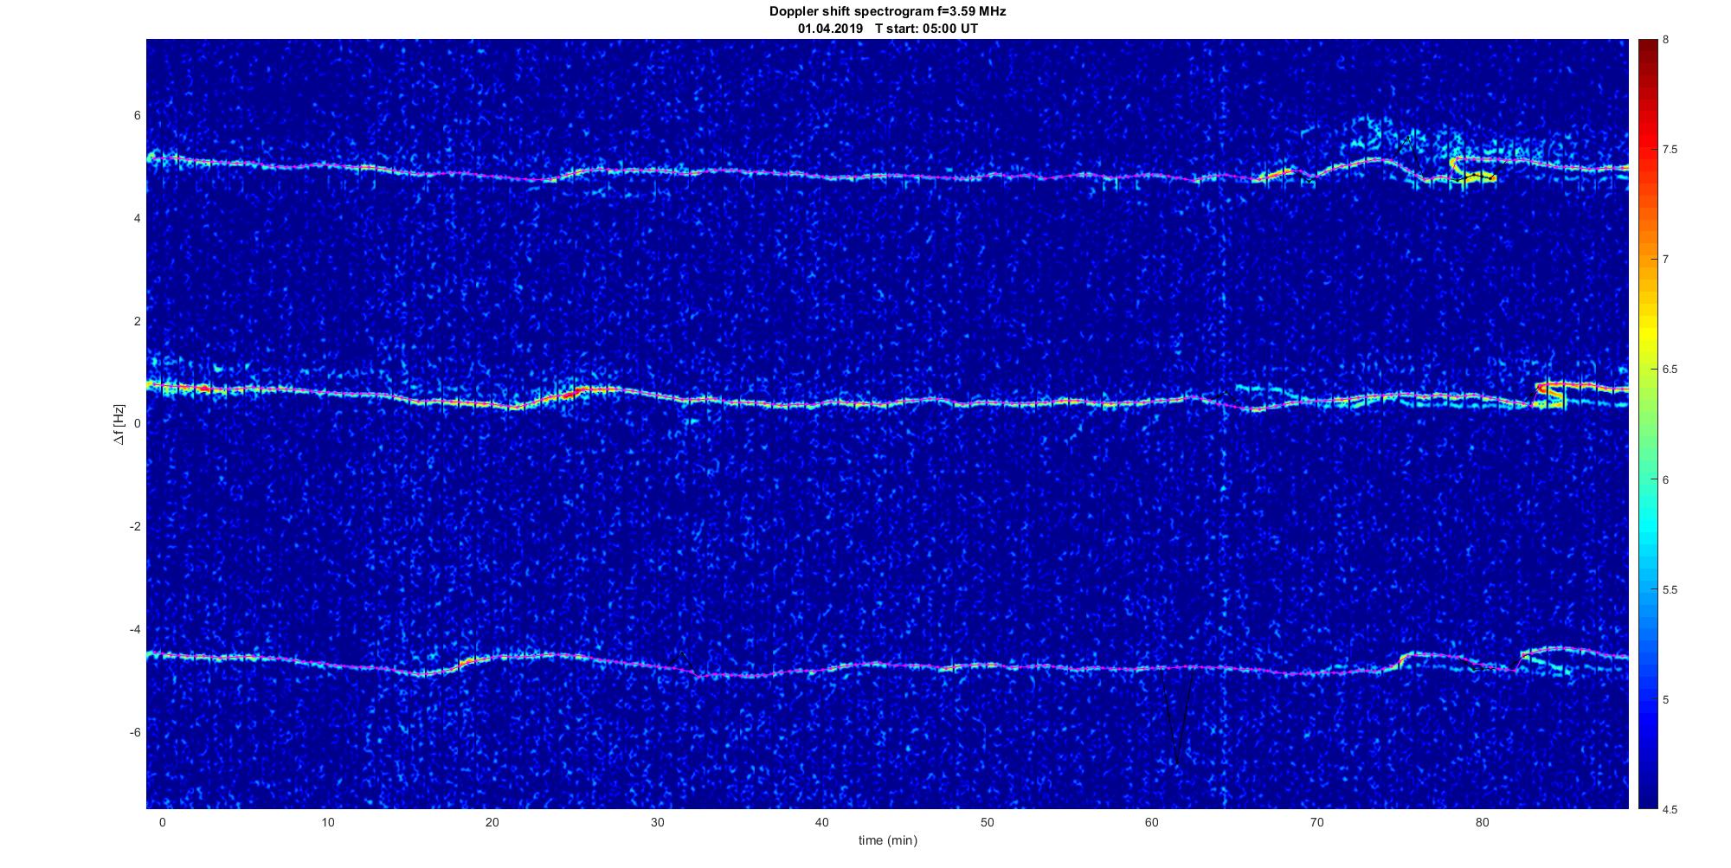Click the x-axis tick label '50'
The width and height of the screenshot is (1731, 868).
[987, 822]
